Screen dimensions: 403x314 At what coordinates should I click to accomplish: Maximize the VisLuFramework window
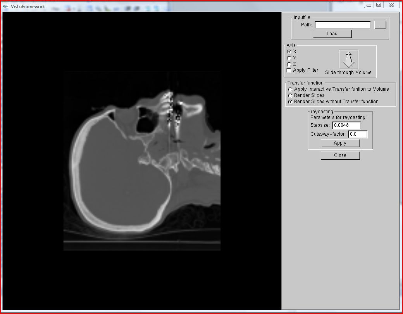click(x=379, y=5)
